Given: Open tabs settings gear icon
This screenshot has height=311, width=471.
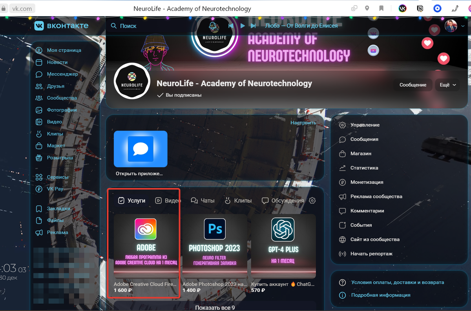Looking at the screenshot, I should [x=312, y=200].
